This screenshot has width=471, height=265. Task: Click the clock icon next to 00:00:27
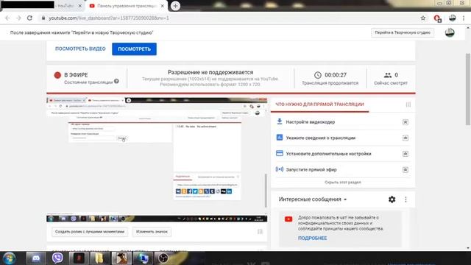318,75
